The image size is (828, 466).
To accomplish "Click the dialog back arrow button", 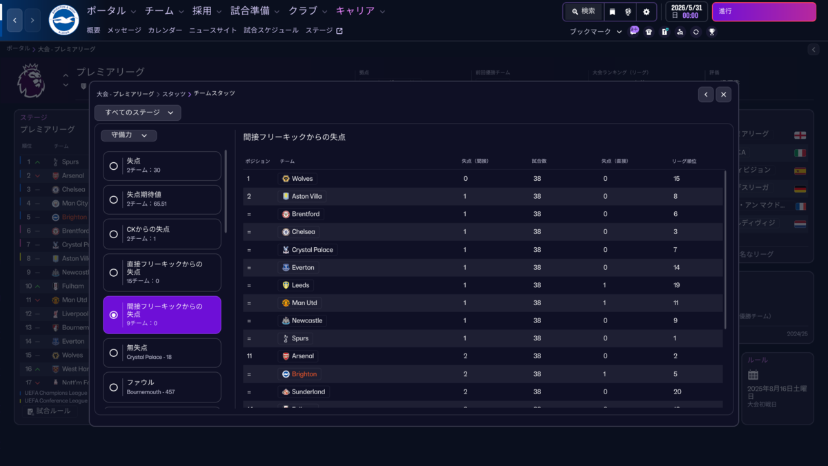I will 705,95.
